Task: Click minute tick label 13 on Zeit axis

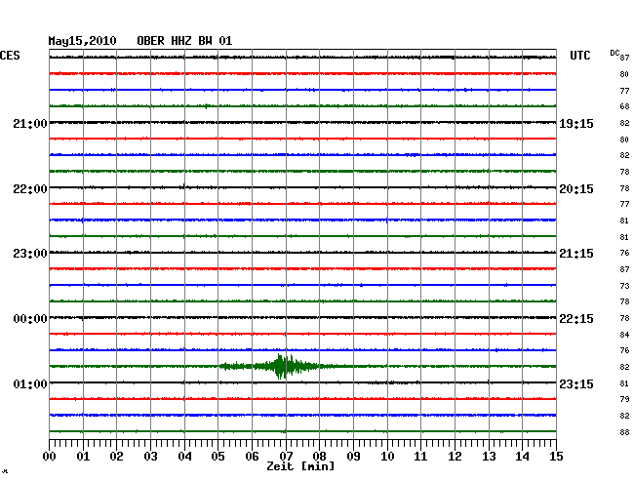Action: coord(489,456)
